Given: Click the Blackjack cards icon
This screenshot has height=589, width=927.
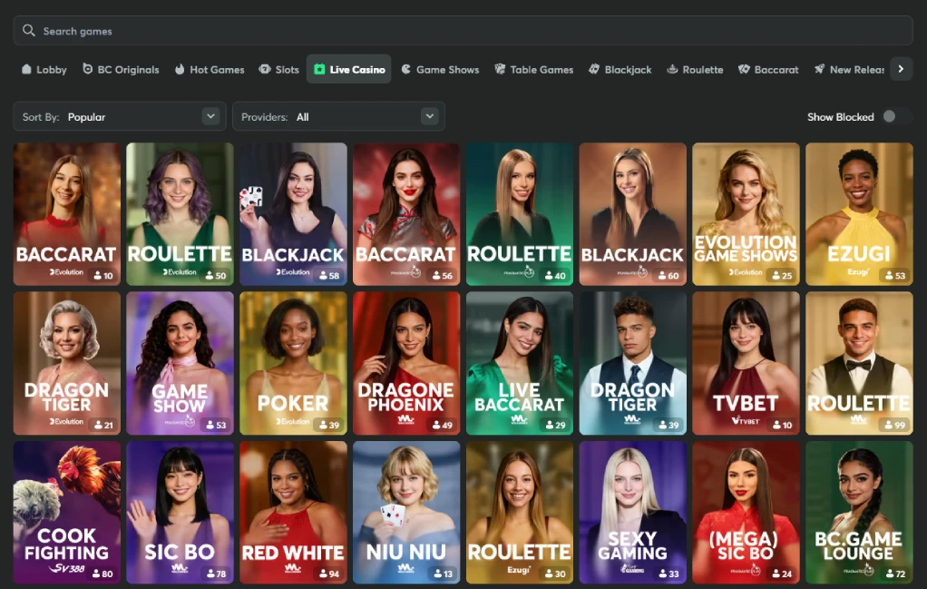Looking at the screenshot, I should coord(594,69).
